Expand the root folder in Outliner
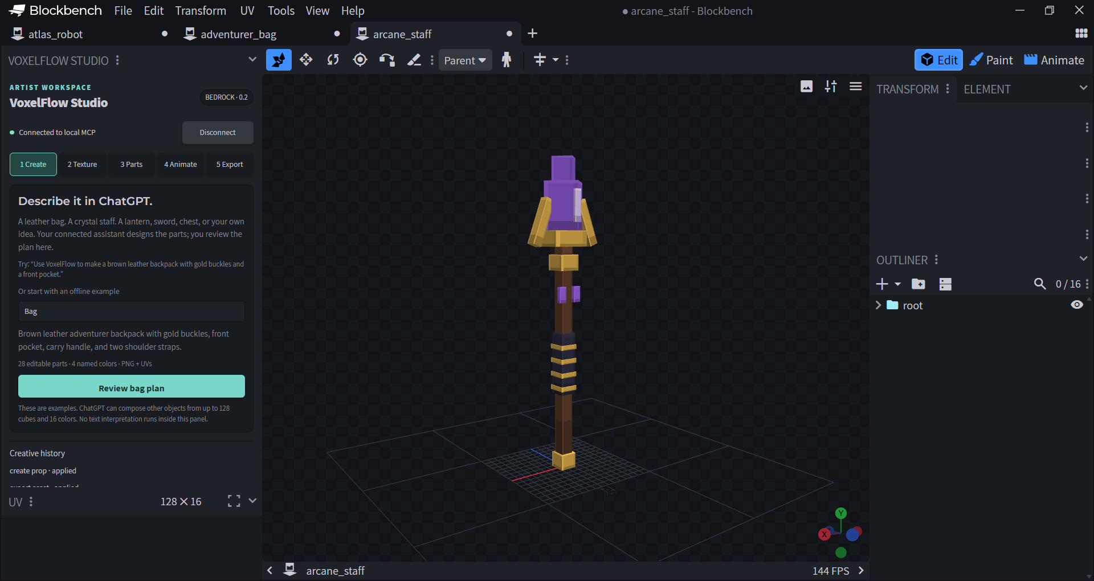The height and width of the screenshot is (581, 1094). (879, 305)
